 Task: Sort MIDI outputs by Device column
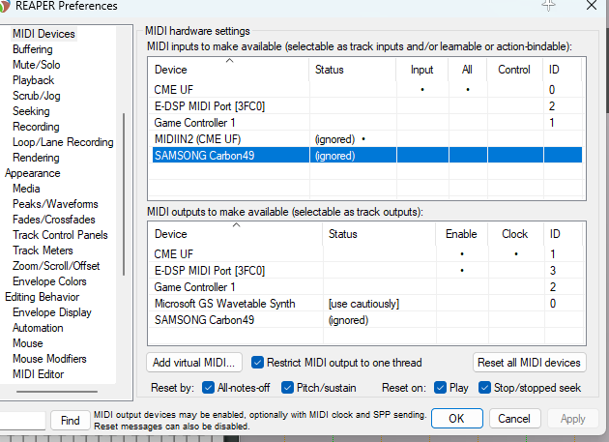235,234
